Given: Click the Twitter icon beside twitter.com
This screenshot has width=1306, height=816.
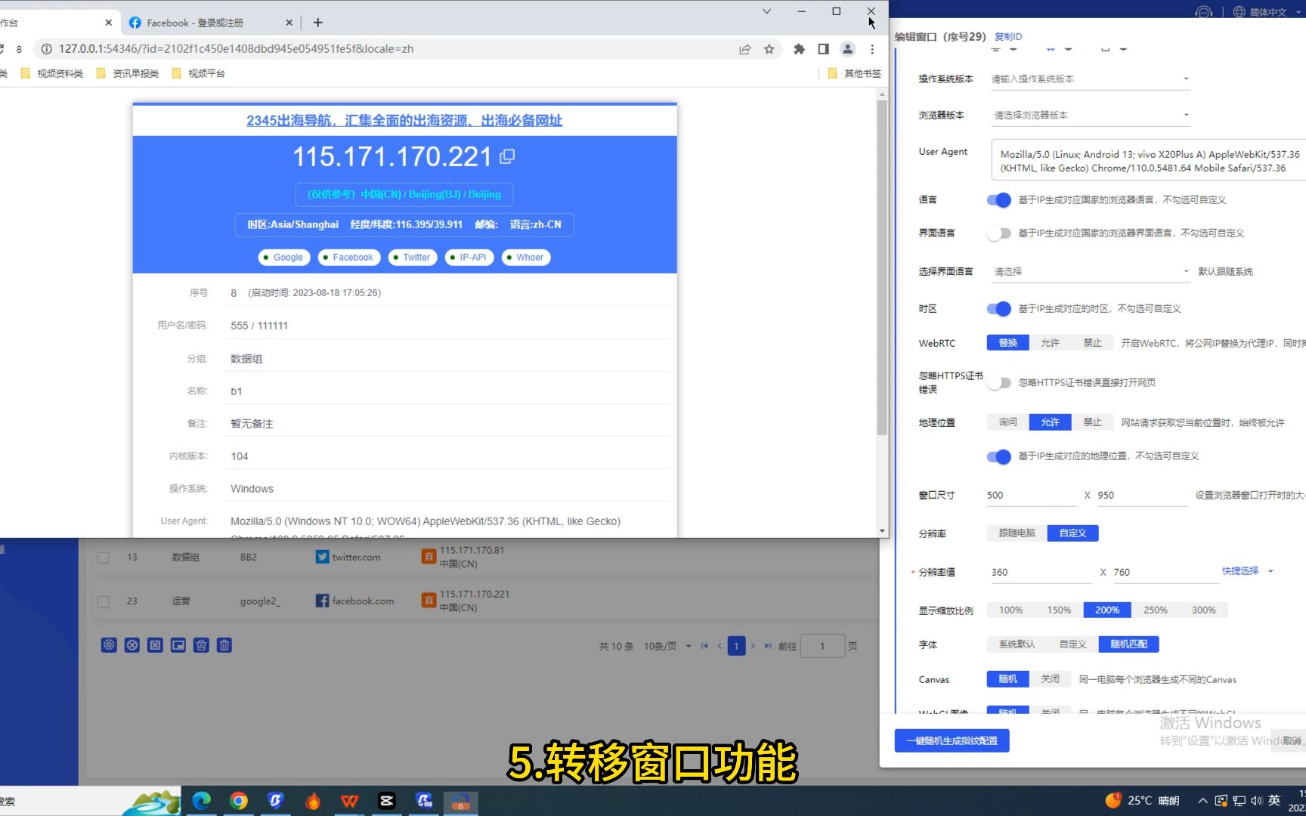Looking at the screenshot, I should (x=321, y=556).
